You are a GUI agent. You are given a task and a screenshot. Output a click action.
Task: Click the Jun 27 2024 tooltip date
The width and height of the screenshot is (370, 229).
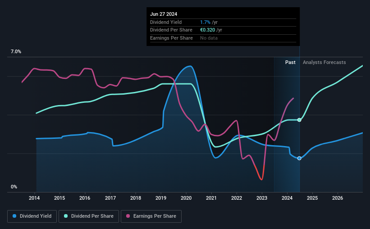coord(164,14)
